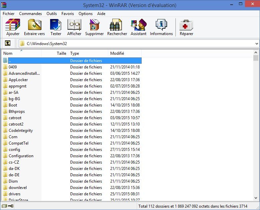Expand the address path dropdown

pos(257,44)
